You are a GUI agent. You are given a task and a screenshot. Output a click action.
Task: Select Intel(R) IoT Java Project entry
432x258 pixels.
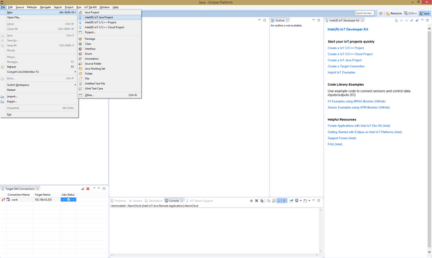click(109, 18)
